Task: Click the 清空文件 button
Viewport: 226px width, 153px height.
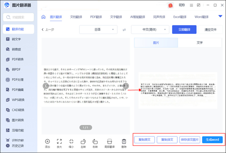Action: pyautogui.click(x=210, y=30)
